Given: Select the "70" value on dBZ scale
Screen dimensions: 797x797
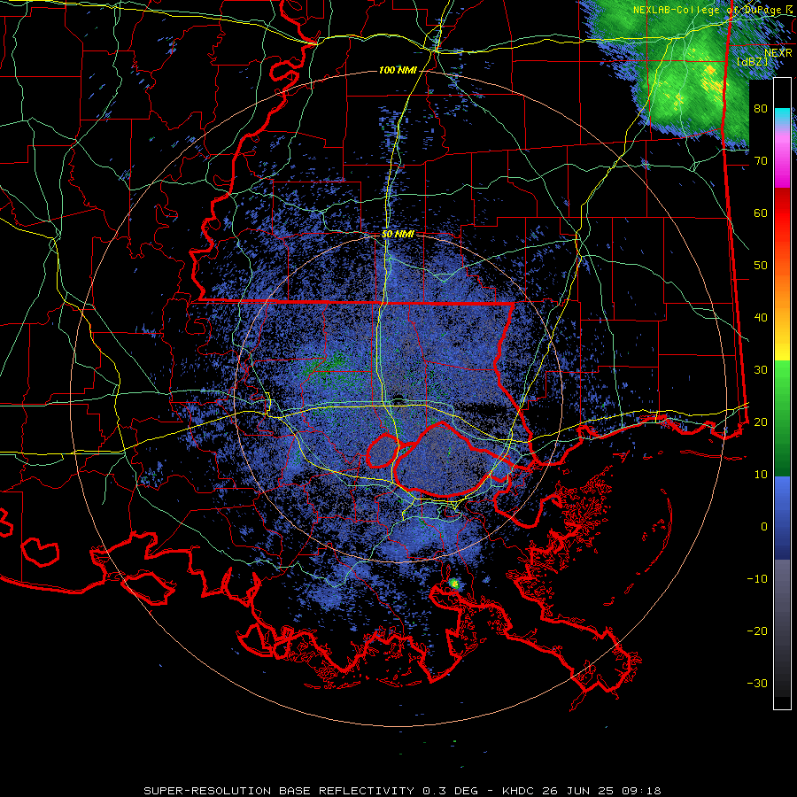Looking at the screenshot, I should point(761,161).
